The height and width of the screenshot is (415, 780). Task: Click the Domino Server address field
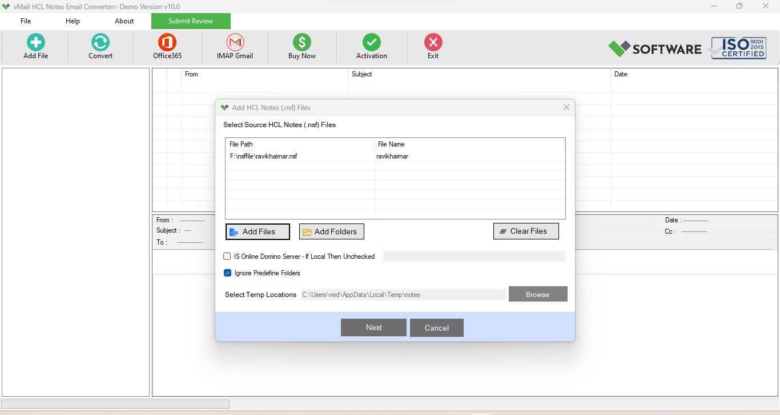click(x=474, y=257)
